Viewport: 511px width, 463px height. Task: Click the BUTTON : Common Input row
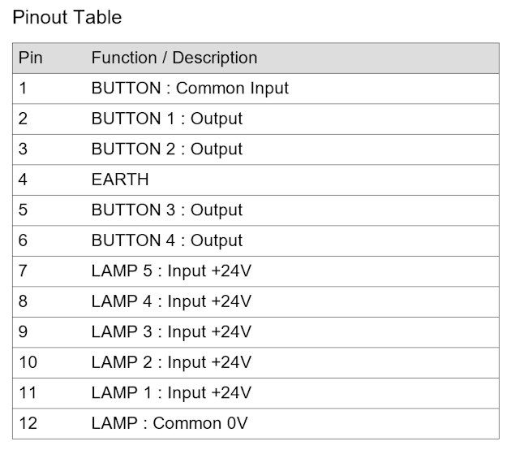point(255,89)
